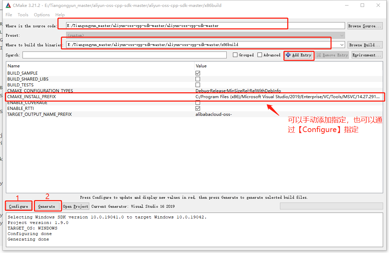Click the Open Project button
This screenshot has width=389, height=253.
click(x=76, y=206)
